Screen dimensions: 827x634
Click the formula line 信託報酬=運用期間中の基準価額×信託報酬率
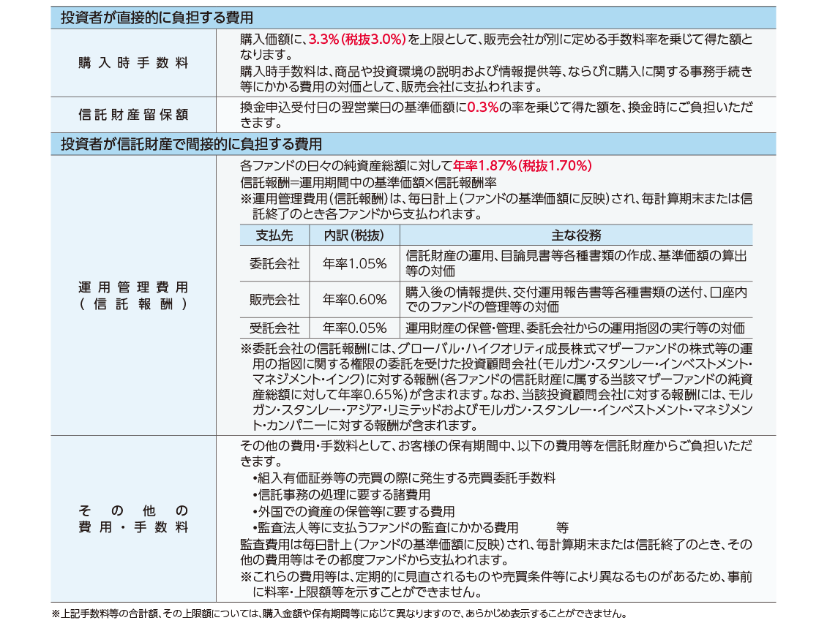tap(368, 182)
